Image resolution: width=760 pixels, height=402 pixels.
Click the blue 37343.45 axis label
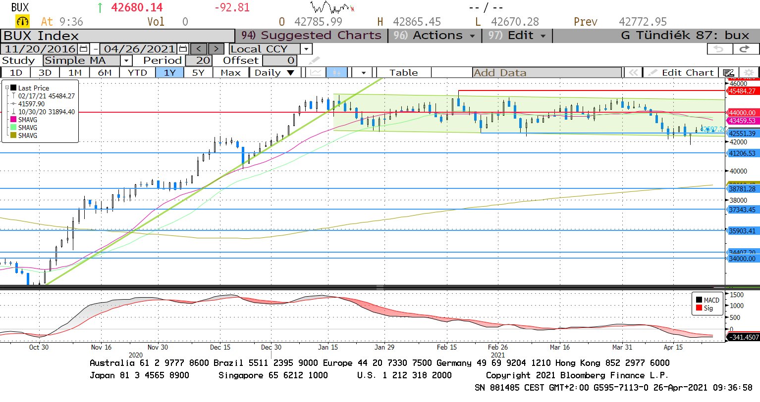[x=742, y=210]
